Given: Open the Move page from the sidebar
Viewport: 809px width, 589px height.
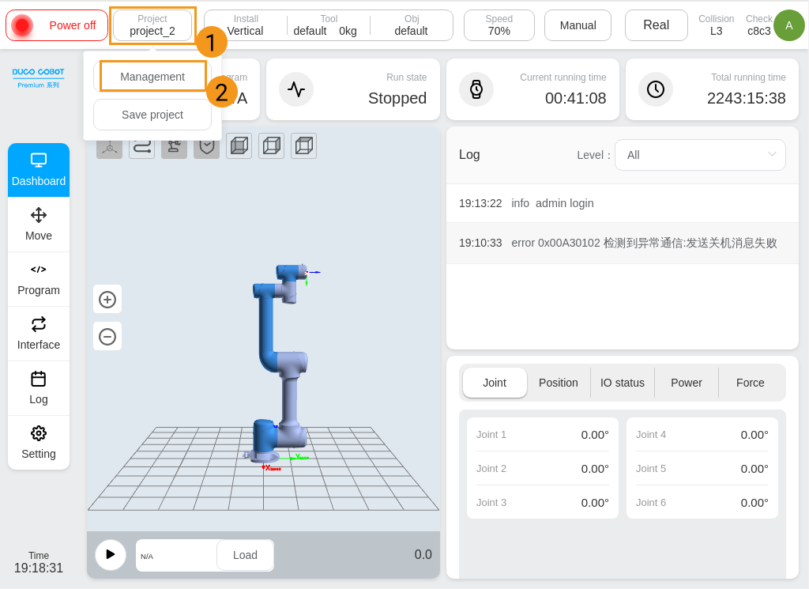Looking at the screenshot, I should [39, 225].
